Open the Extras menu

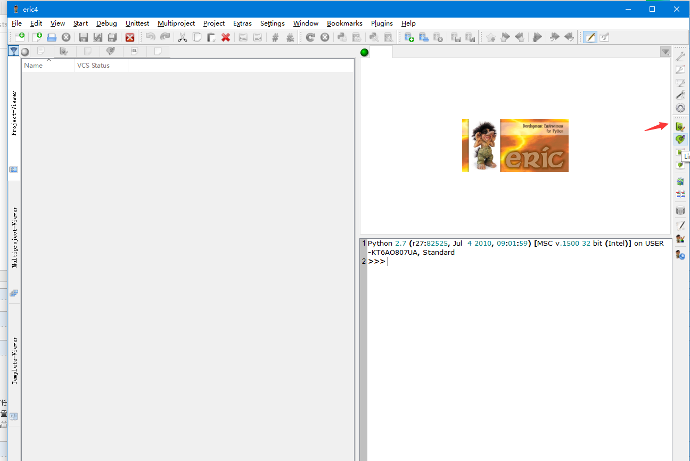(242, 23)
